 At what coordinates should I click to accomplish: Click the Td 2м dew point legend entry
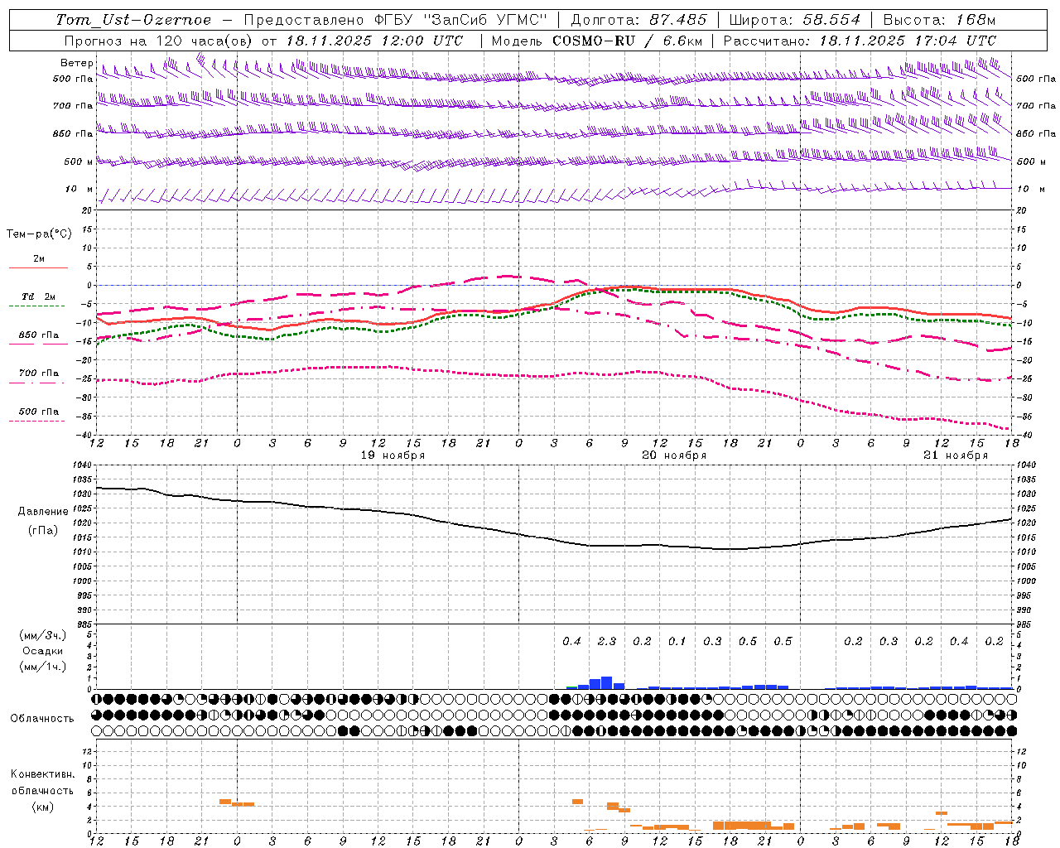pos(39,296)
